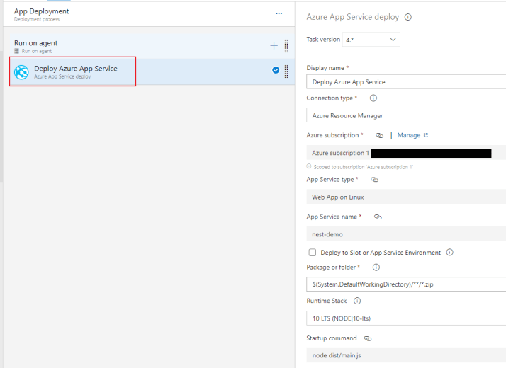Open the Connection type Azure Resource Manager dropdown
This screenshot has height=368, width=506.
(x=406, y=115)
